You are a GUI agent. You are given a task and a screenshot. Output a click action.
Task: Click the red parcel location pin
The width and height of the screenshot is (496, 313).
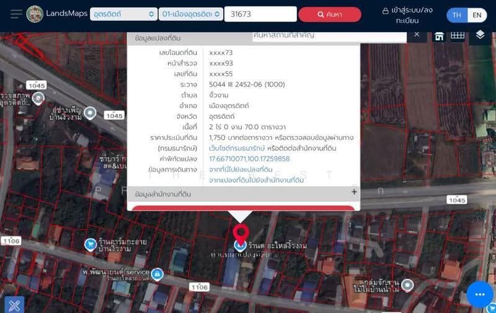point(241,235)
